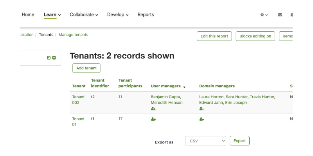View 17 participants of Tenant 01
The image size is (313, 156).
pyautogui.click(x=121, y=119)
